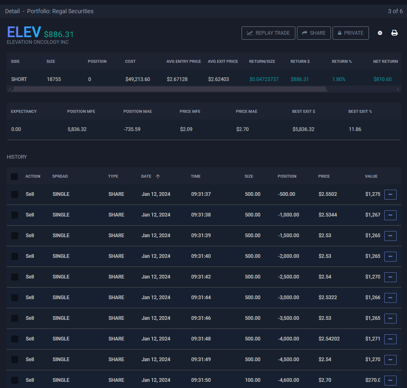This screenshot has height=388, width=407.
Task: Remove the 09:31:50 execution with minus icon
Action: tap(390, 380)
